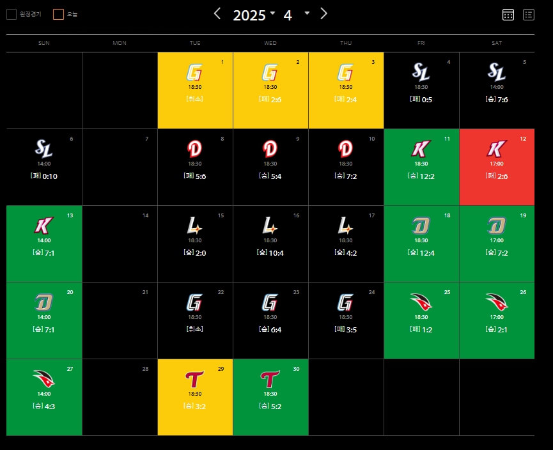
Task: Open the month 4 dropdown
Action: [297, 15]
